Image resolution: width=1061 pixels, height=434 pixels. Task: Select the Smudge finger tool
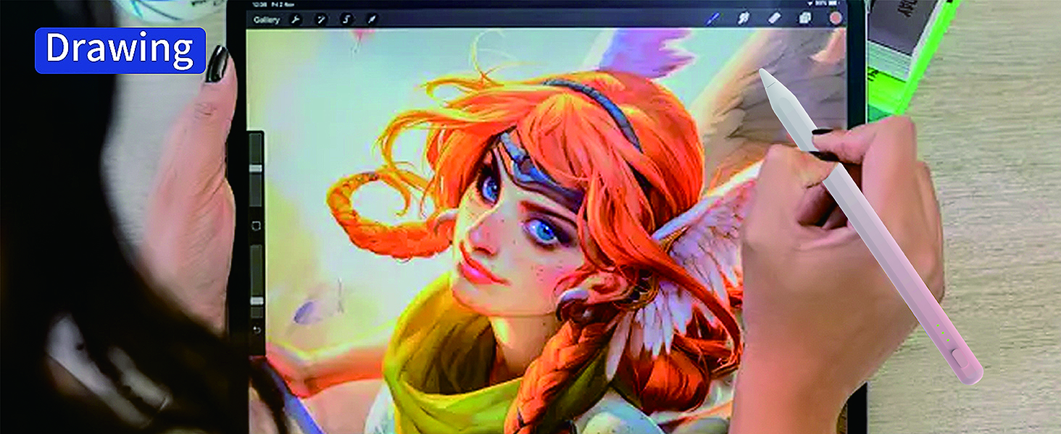pyautogui.click(x=743, y=18)
